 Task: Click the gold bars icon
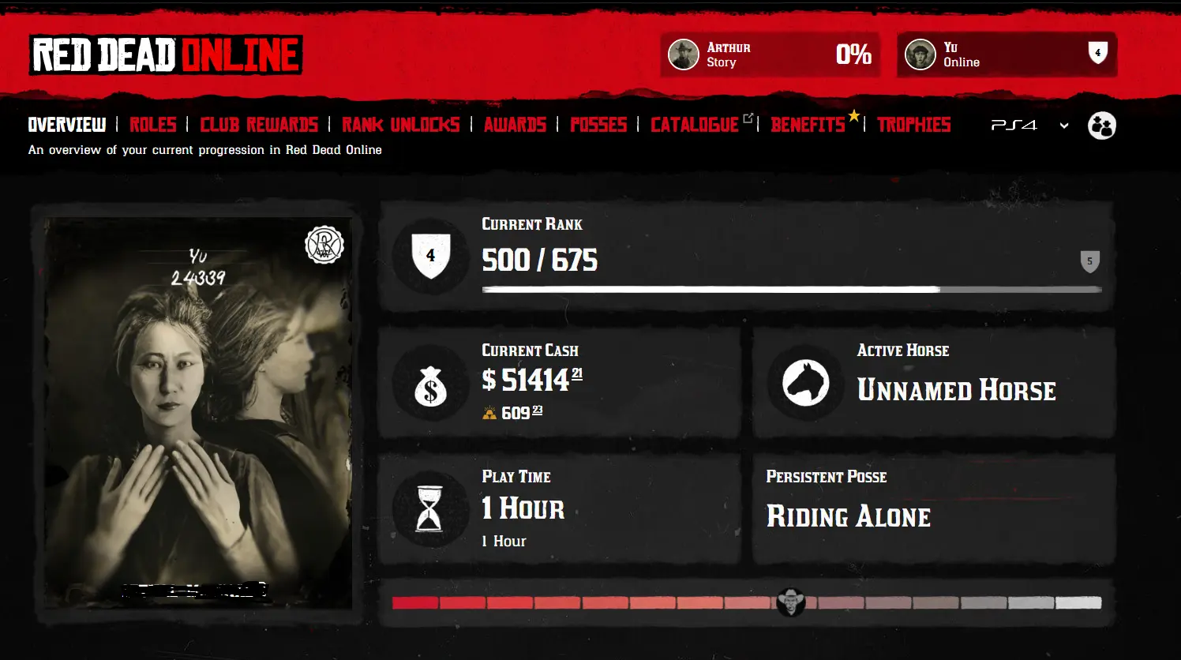point(489,413)
